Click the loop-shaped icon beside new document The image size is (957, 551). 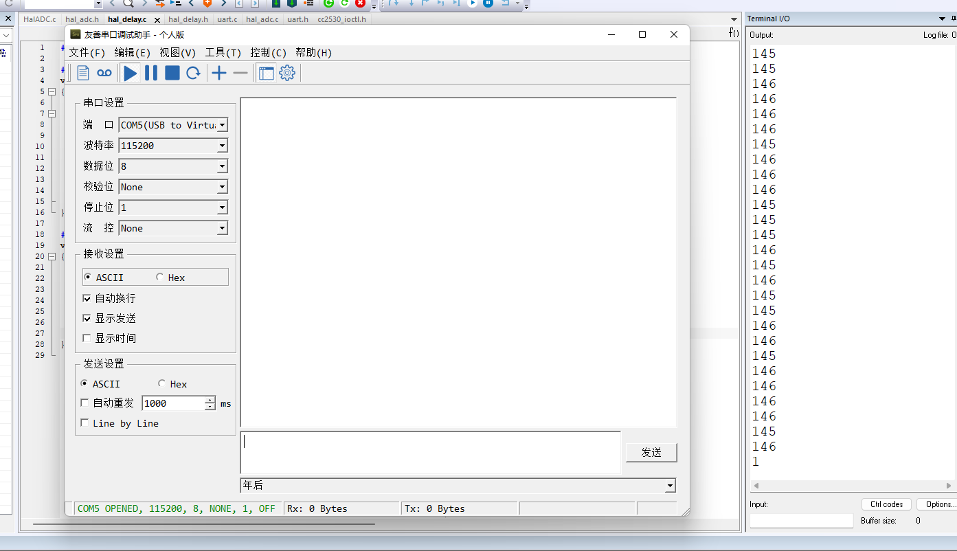(x=104, y=73)
